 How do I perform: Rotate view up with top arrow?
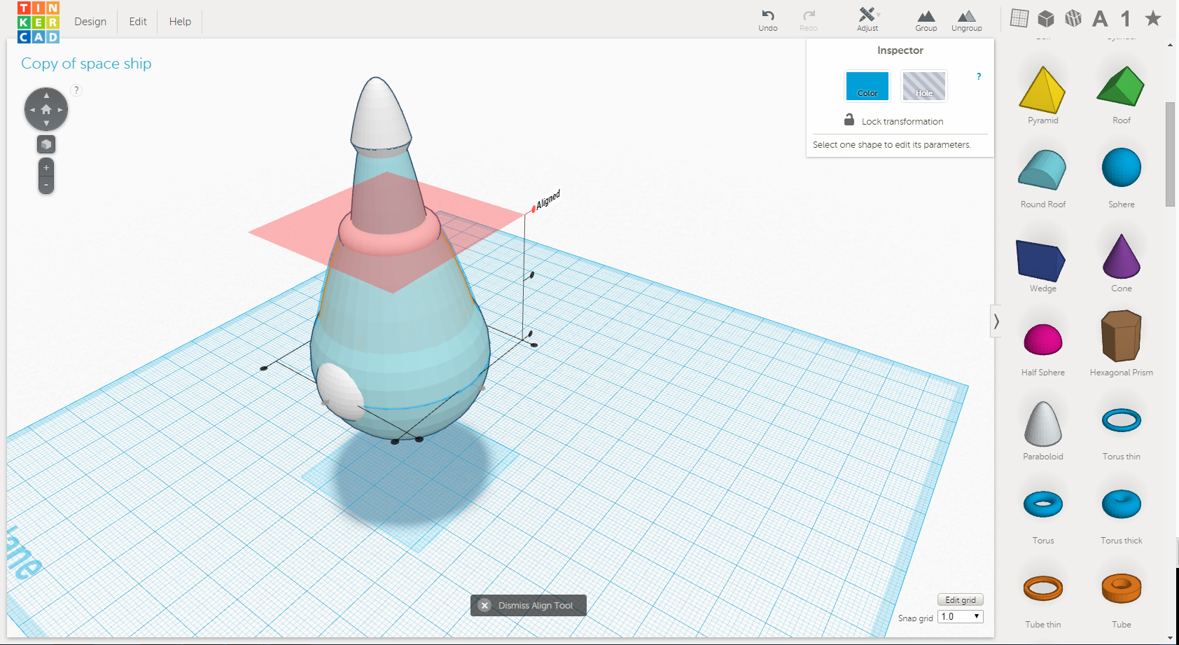tap(46, 95)
